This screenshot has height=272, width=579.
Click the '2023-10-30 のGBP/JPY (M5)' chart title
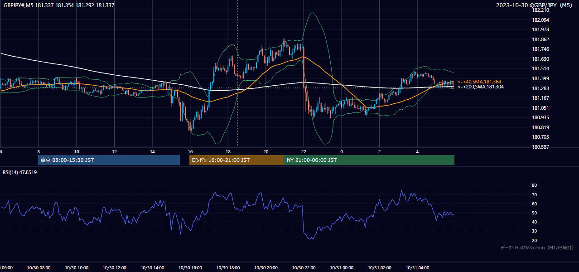(x=535, y=5)
